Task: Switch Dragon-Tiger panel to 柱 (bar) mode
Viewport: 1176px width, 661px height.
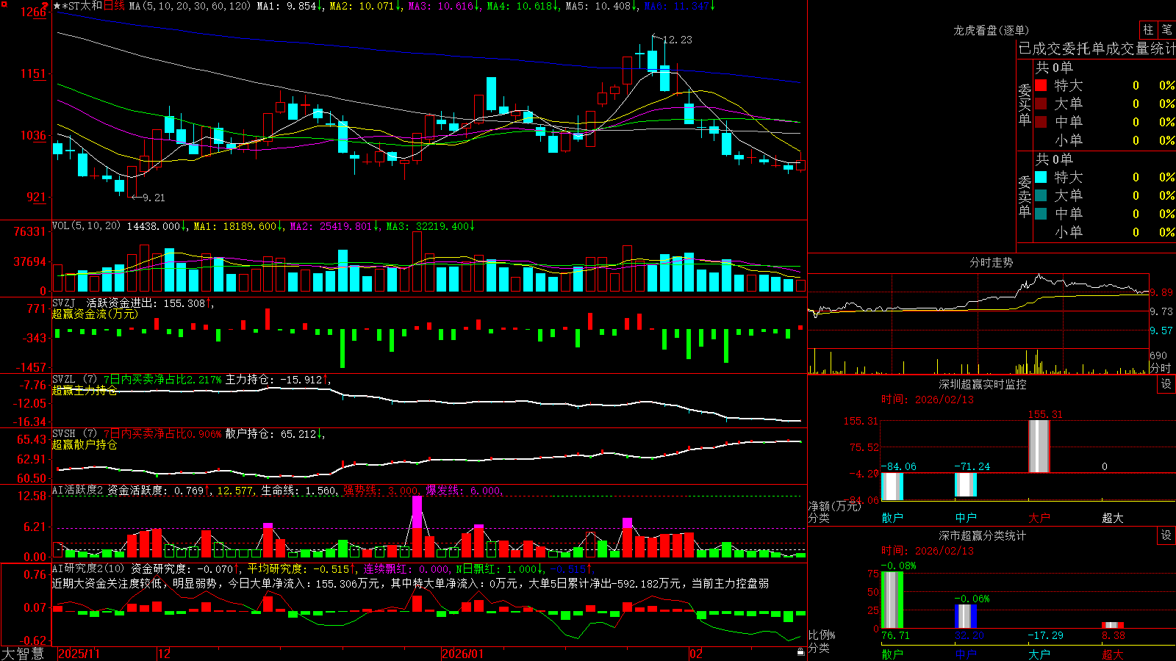Action: coord(1148,30)
